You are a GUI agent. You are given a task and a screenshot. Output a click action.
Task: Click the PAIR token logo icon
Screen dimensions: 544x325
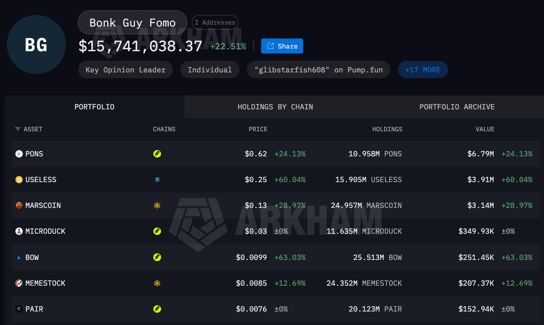[19, 309]
